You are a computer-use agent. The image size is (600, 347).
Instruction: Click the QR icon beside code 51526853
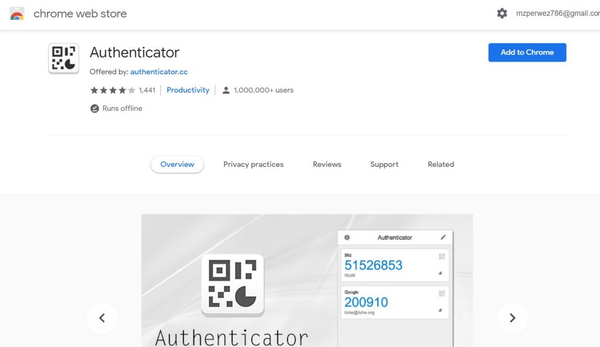pyautogui.click(x=442, y=256)
